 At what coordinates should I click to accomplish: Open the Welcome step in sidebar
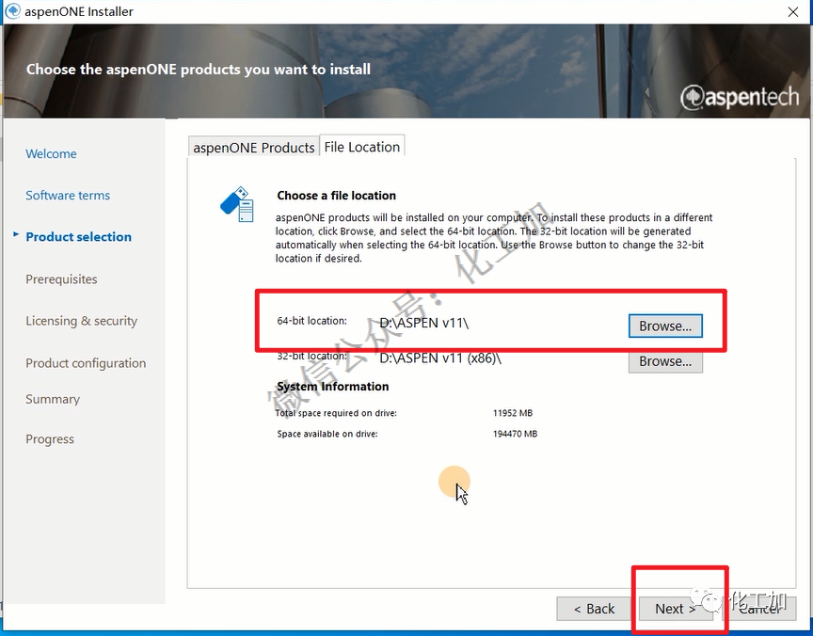(x=51, y=153)
